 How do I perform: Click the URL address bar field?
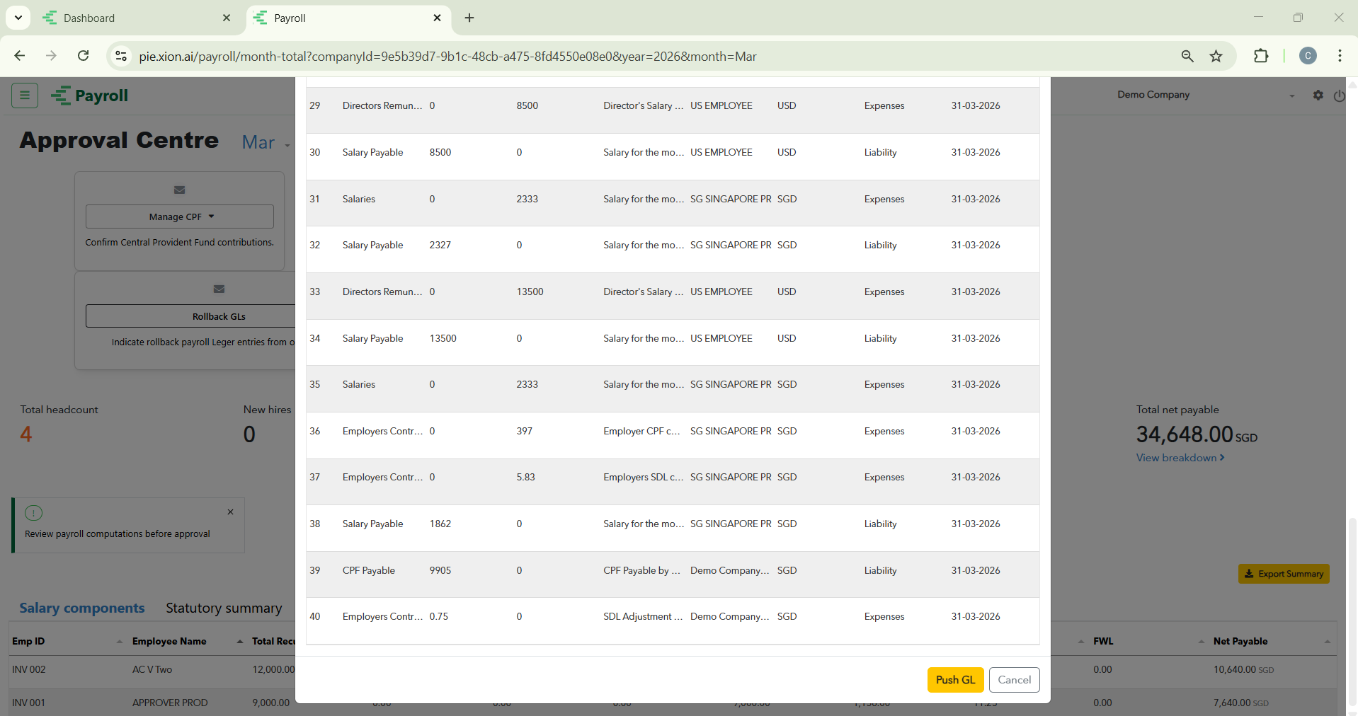click(x=637, y=57)
